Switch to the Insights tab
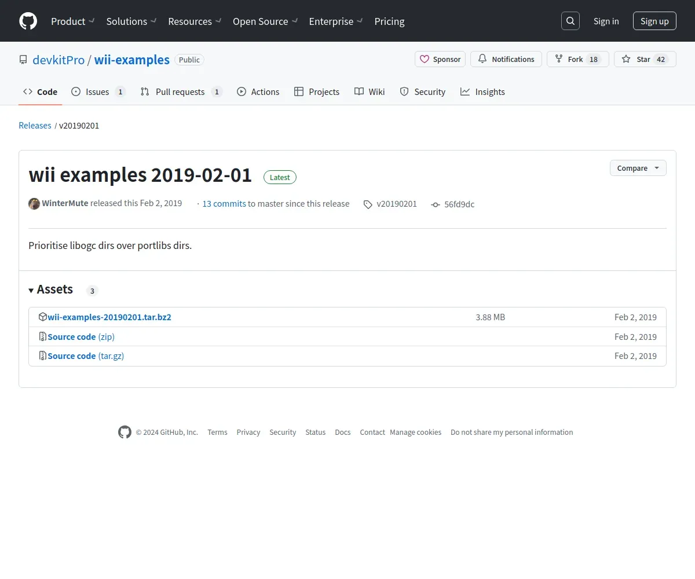Screen dimensions: 695x579 (x=482, y=91)
